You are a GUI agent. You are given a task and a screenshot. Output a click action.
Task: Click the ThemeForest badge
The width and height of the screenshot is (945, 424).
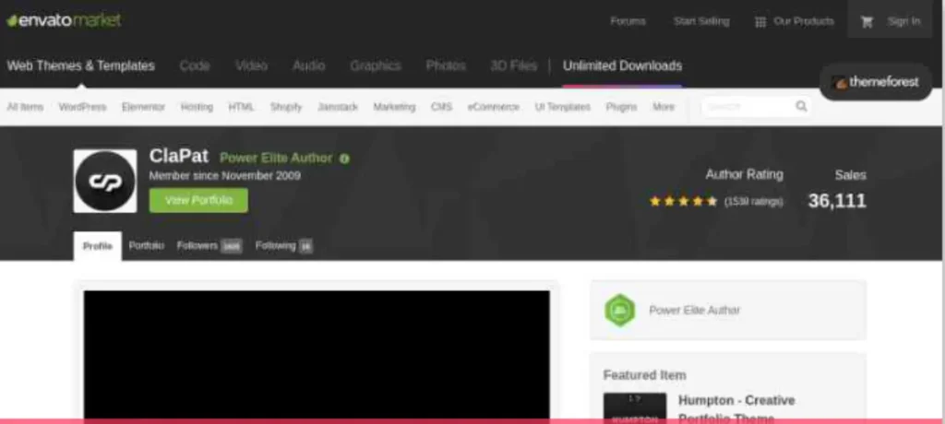point(876,82)
